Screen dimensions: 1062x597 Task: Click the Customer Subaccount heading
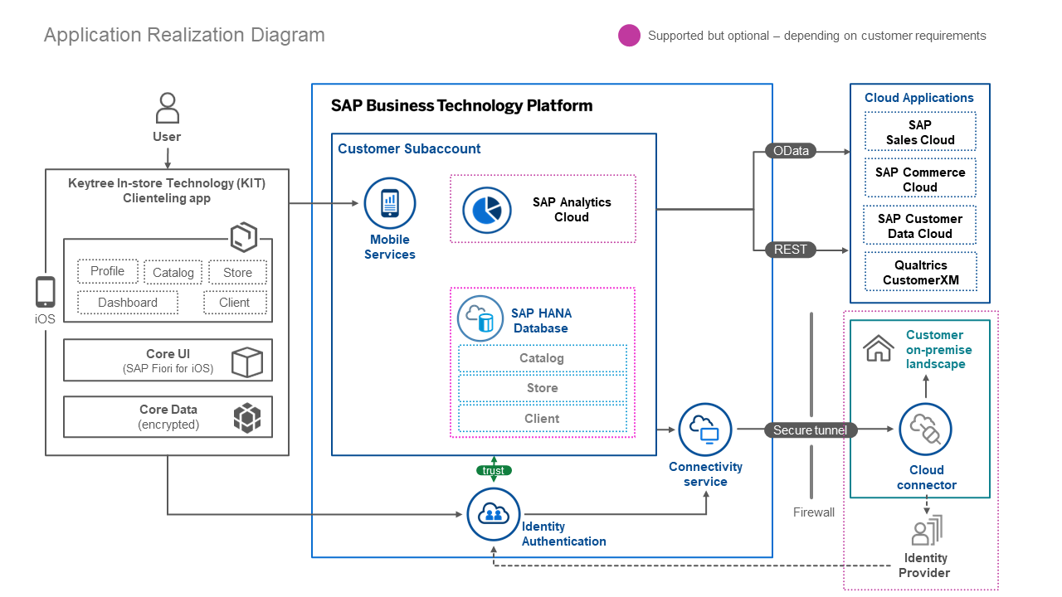pyautogui.click(x=409, y=149)
